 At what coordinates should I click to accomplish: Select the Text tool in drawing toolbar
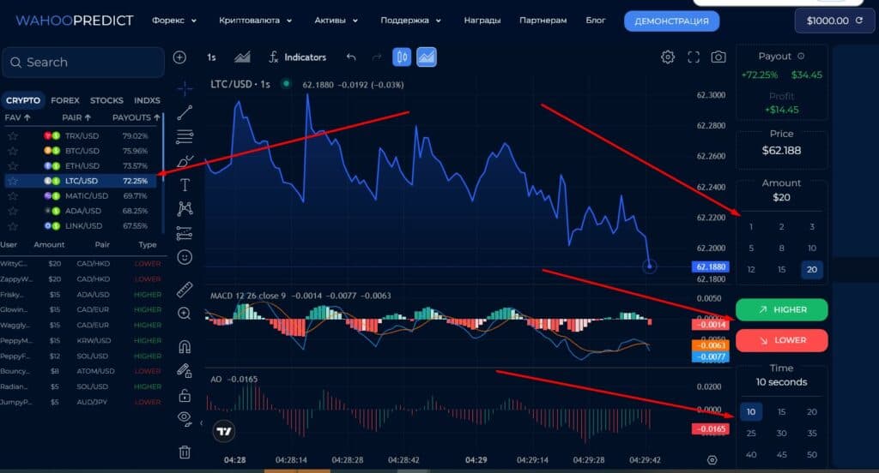185,184
